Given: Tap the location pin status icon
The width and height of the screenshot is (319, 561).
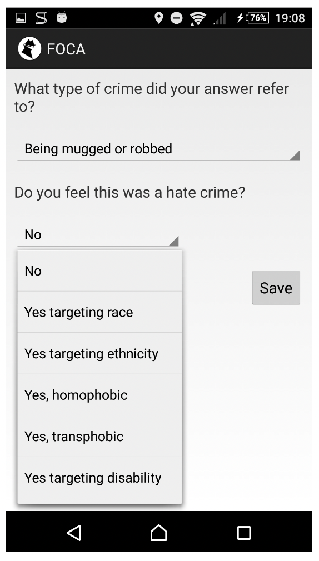Looking at the screenshot, I should 158,18.
